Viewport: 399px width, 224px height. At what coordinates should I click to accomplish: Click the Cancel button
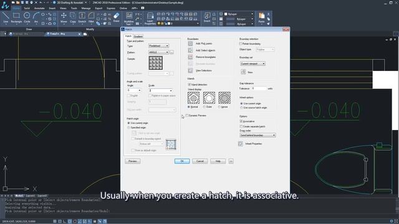pyautogui.click(x=200, y=161)
